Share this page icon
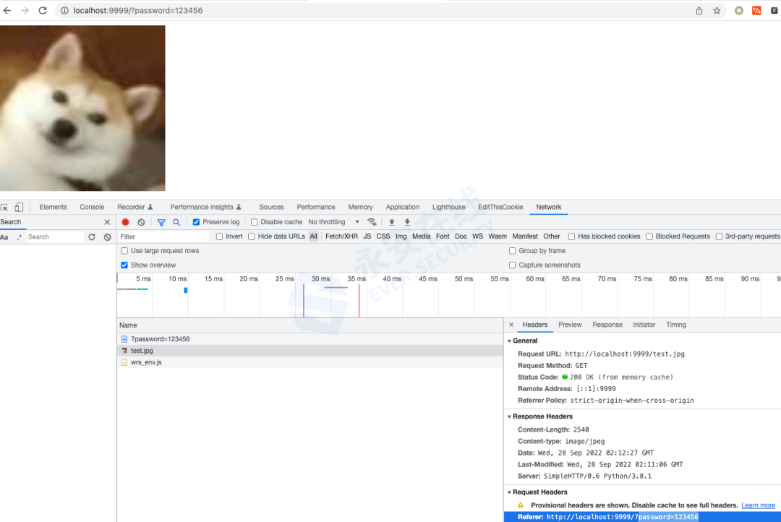The image size is (781, 522). [699, 10]
